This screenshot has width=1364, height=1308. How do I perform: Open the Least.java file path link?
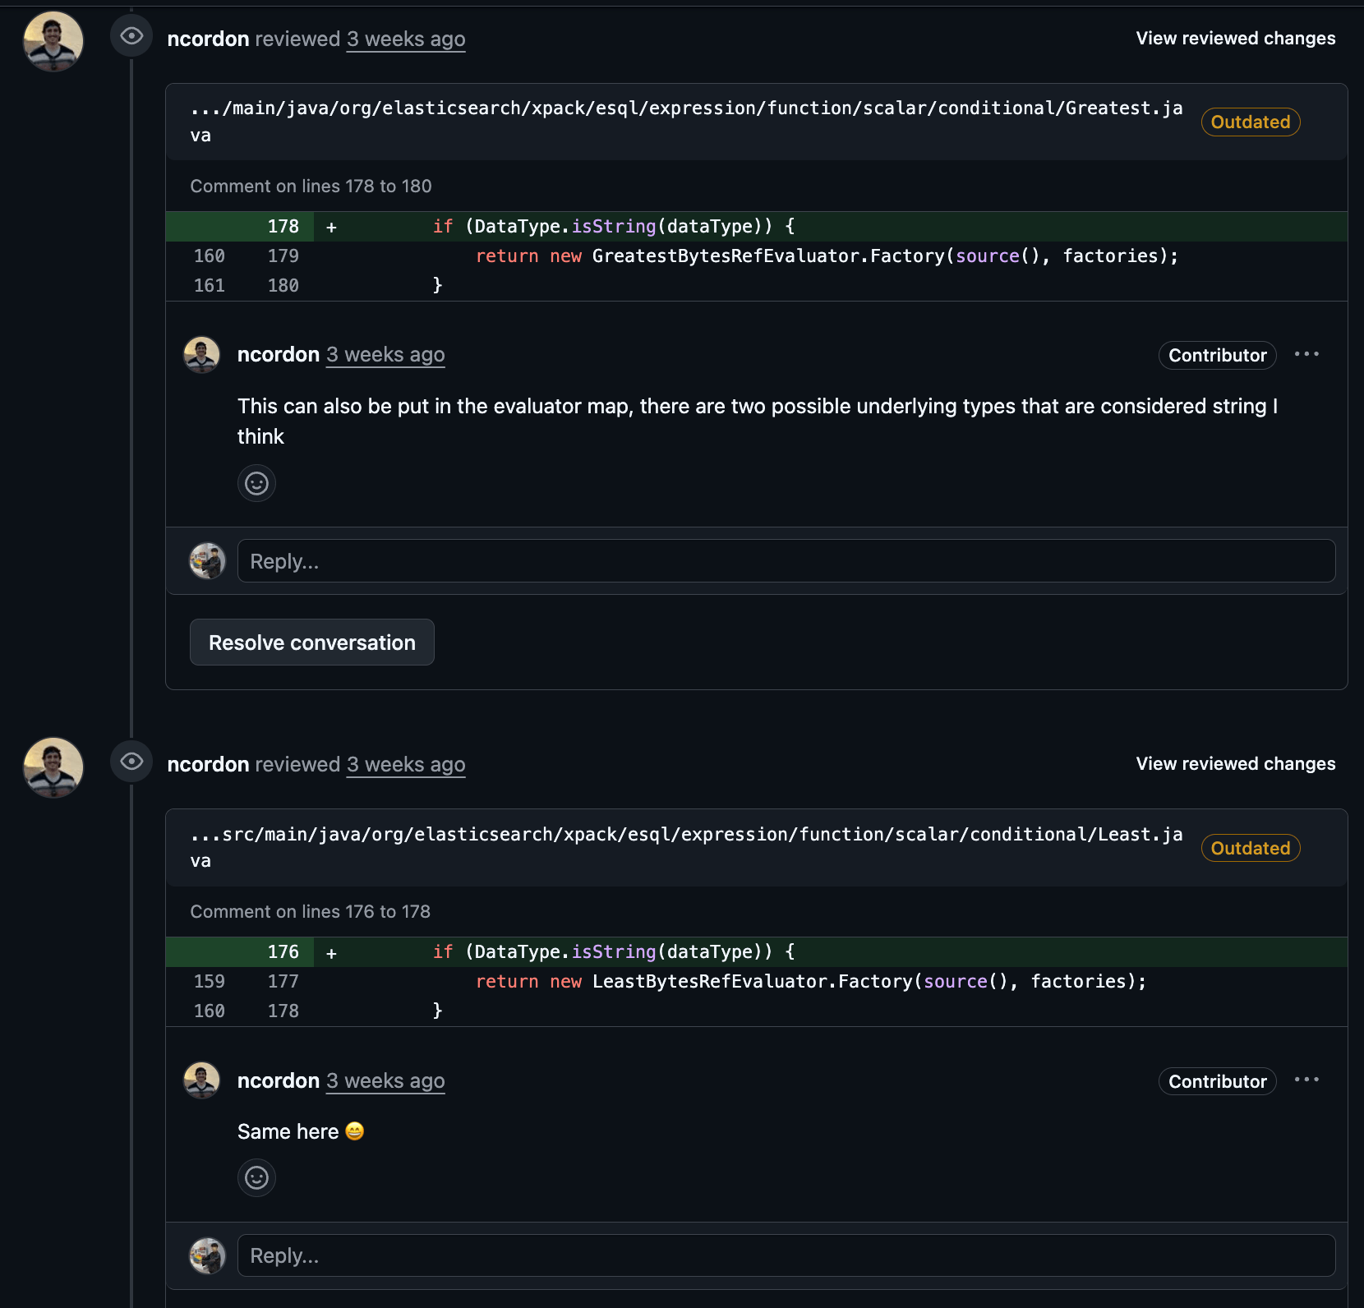[x=686, y=835]
